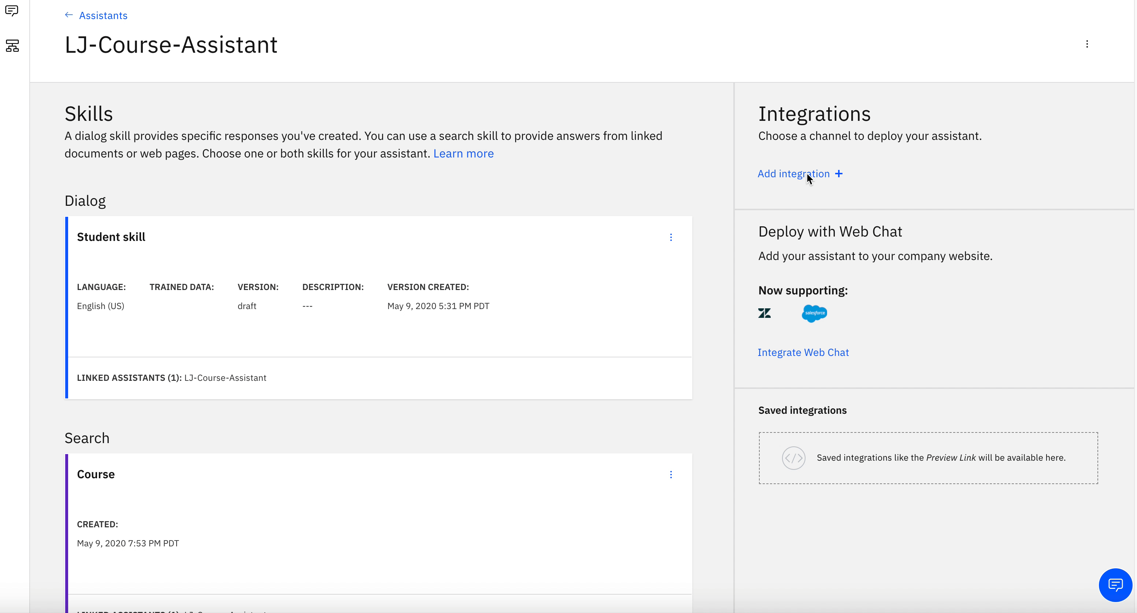The image size is (1137, 613).
Task: Click the Learn more link
Action: [463, 153]
